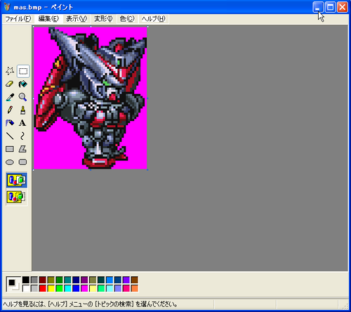
Task: Open the 色(C) menu
Action: [x=127, y=19]
